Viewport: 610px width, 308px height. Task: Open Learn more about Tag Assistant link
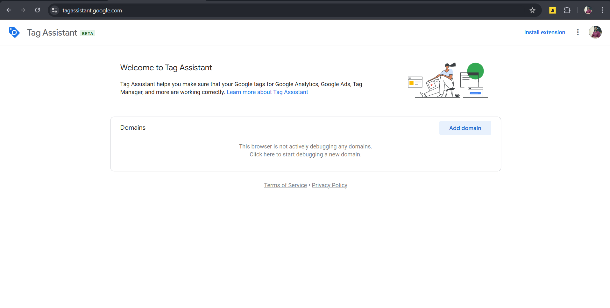(x=267, y=92)
